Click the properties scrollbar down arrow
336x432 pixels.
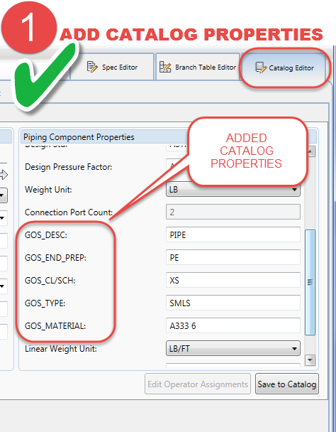(x=310, y=360)
